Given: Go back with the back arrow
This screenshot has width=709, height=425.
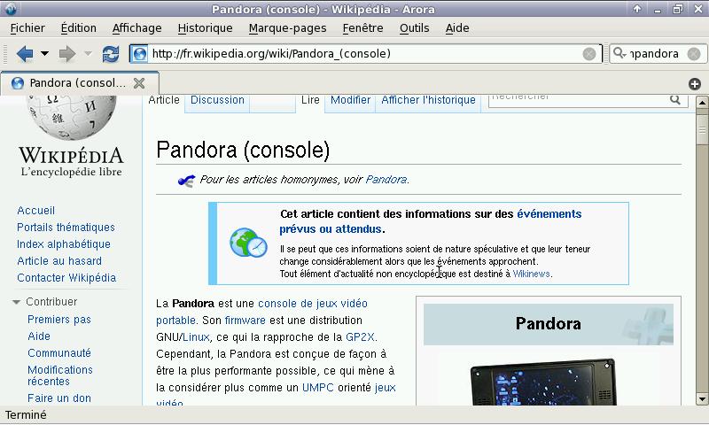Looking at the screenshot, I should 25,54.
